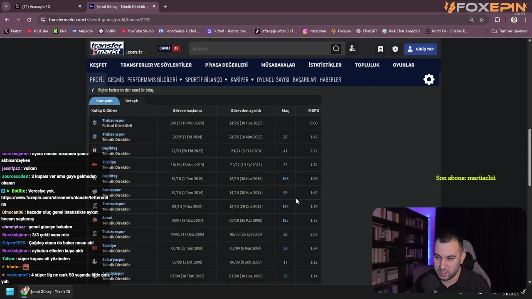Click the Transfermarkt logo
The height and width of the screenshot is (299, 532).
point(107,49)
